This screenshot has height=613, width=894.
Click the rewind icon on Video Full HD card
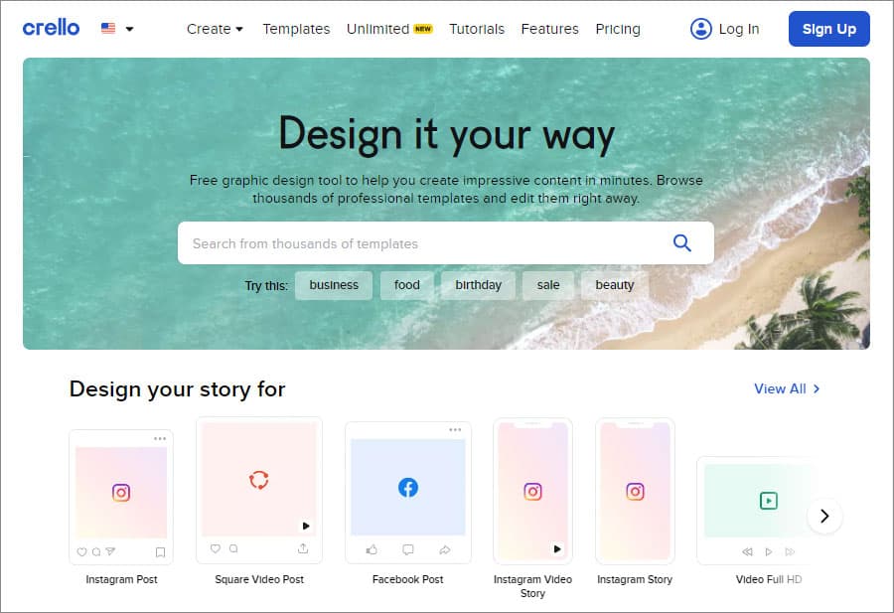point(747,551)
